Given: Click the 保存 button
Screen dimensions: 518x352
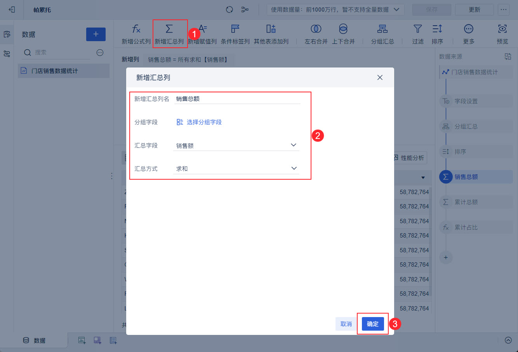Looking at the screenshot, I should point(432,10).
